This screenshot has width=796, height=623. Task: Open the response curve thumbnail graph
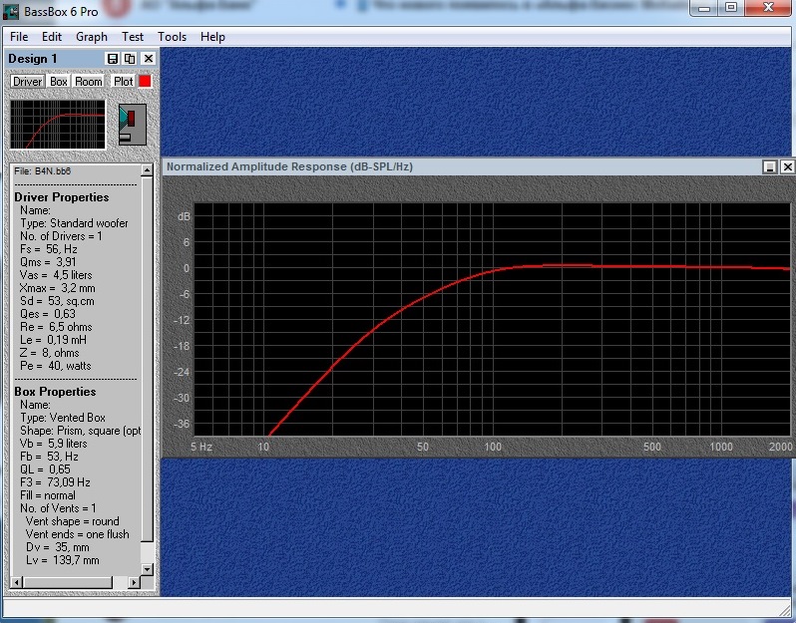pyautogui.click(x=58, y=125)
